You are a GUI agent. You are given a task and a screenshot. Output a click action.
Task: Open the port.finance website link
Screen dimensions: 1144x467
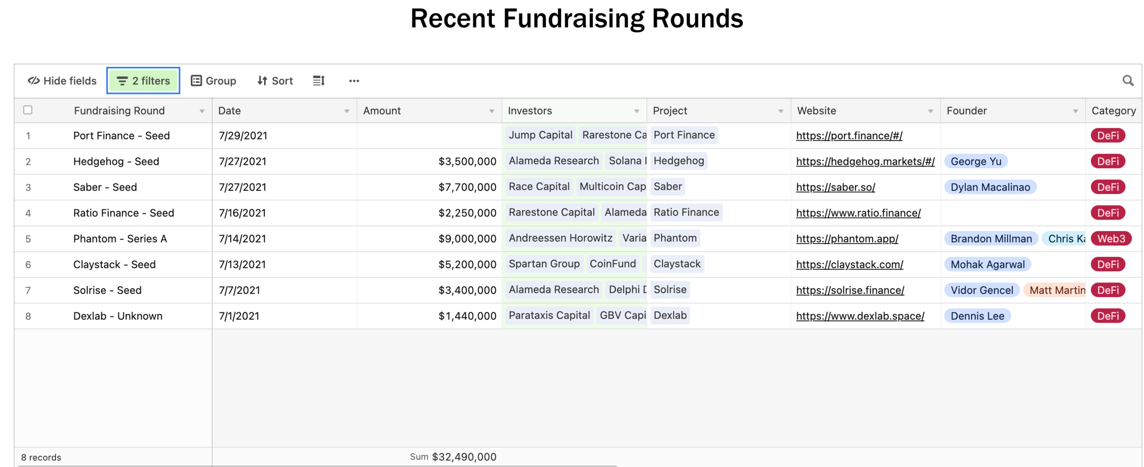click(x=849, y=136)
